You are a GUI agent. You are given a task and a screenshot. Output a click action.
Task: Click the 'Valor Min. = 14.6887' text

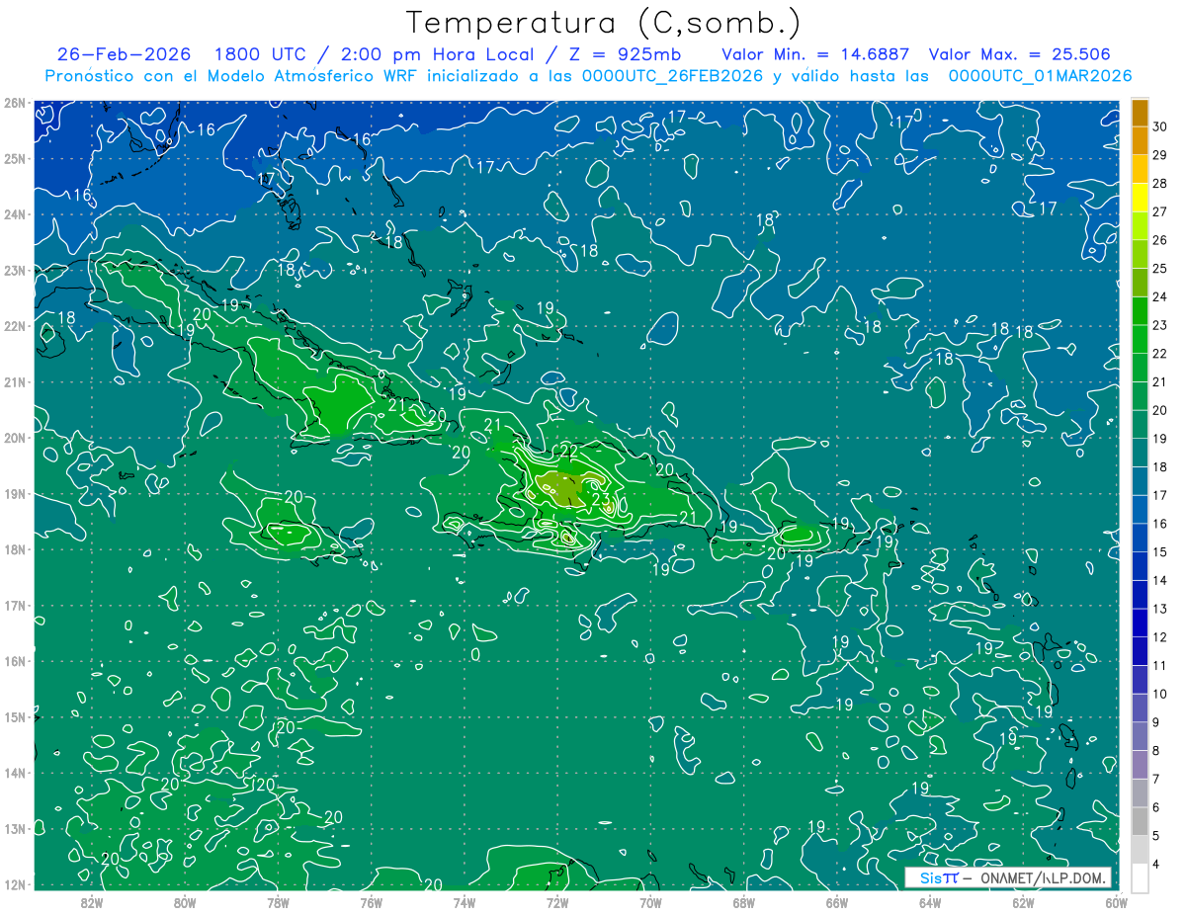pyautogui.click(x=815, y=54)
